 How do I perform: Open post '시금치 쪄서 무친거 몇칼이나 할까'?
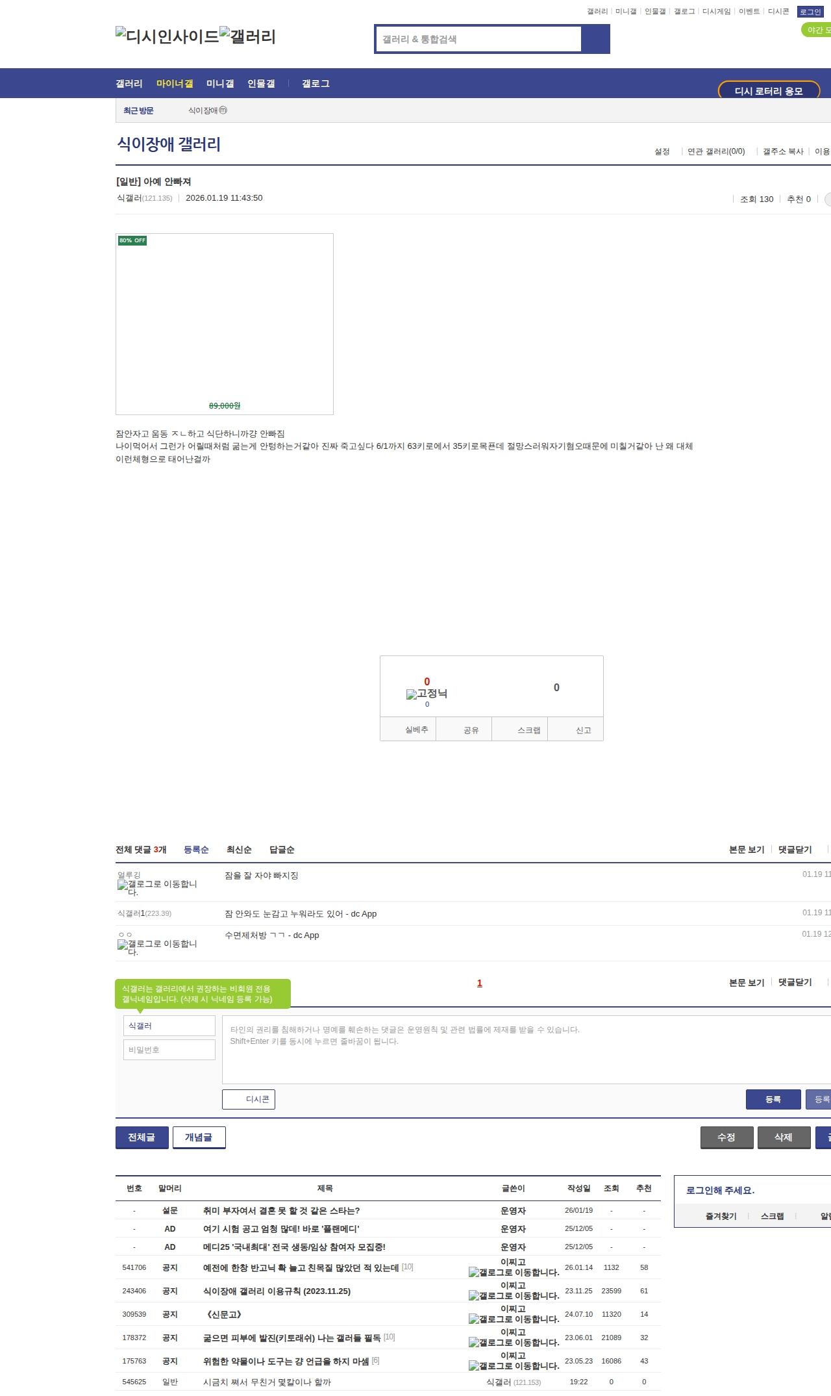267,1382
